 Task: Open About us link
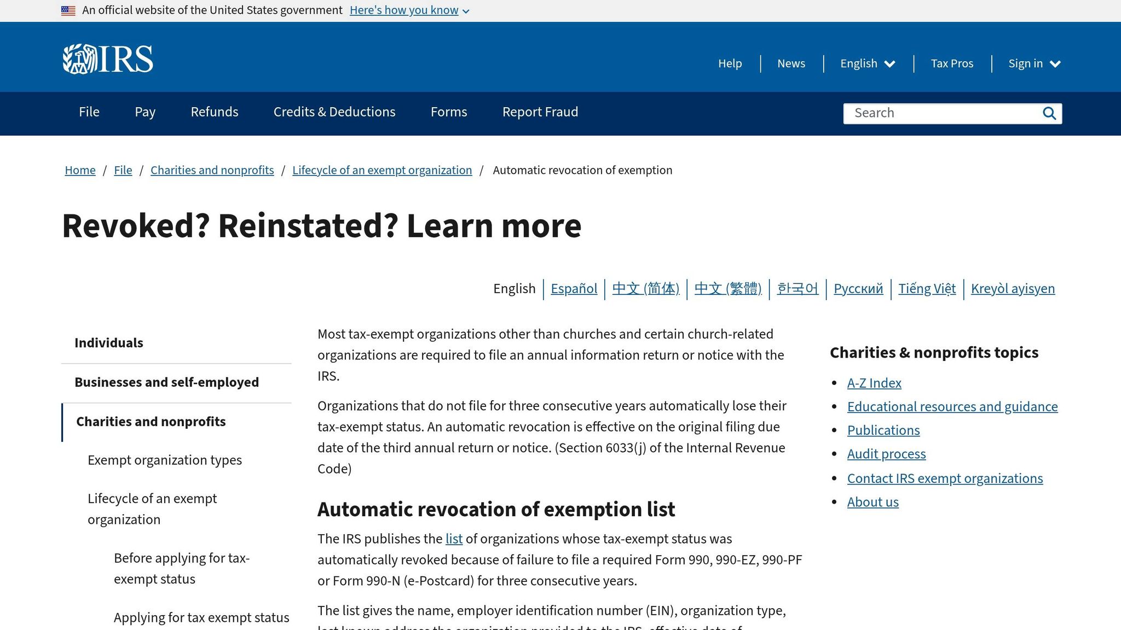(x=873, y=502)
